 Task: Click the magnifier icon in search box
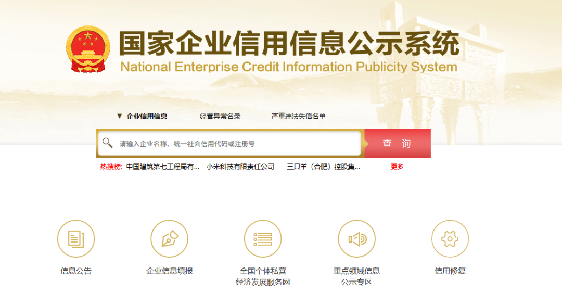coord(107,143)
